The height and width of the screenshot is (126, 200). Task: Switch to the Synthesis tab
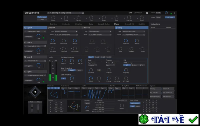66,24
